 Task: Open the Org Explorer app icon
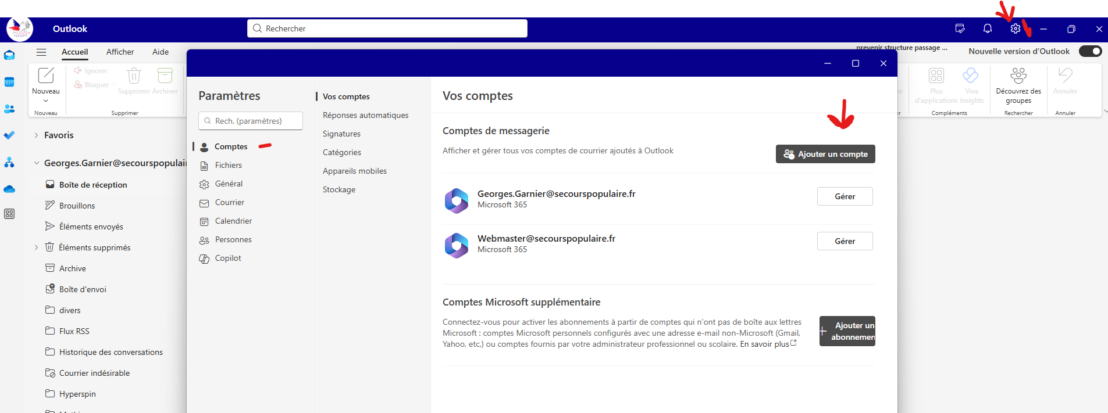pos(9,162)
